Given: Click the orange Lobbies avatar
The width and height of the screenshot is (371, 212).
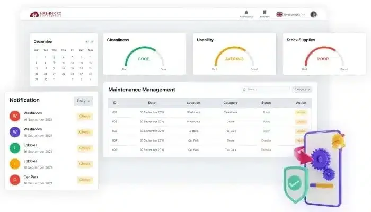Looking at the screenshot, I should click(x=15, y=164).
